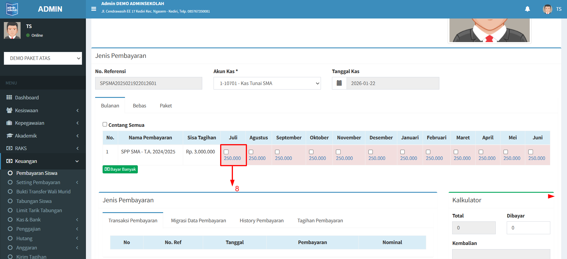The width and height of the screenshot is (567, 259).
Task: Open the user avatar in top bar
Action: coord(547,9)
